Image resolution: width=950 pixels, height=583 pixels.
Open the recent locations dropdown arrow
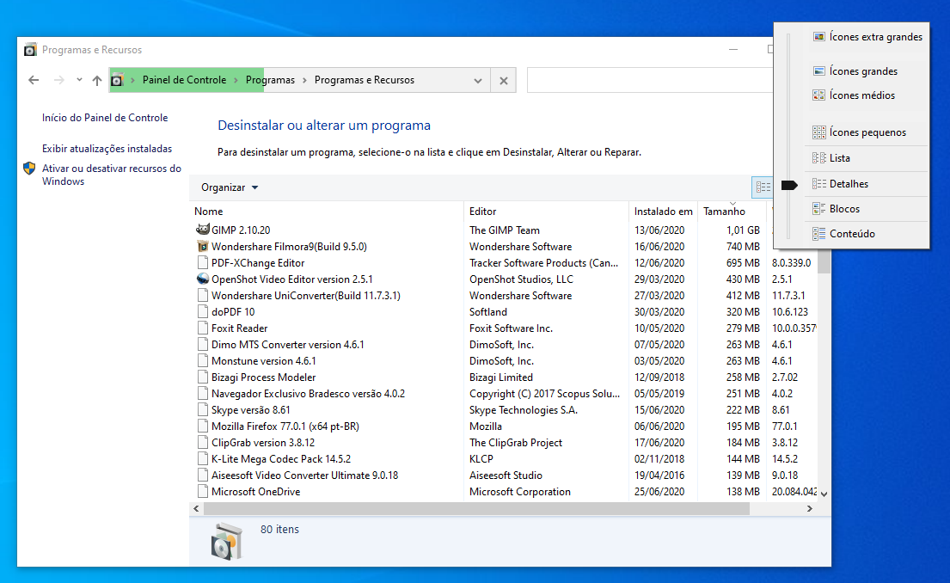pyautogui.click(x=79, y=80)
